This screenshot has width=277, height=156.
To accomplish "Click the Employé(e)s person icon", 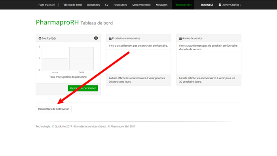I will (40, 38).
